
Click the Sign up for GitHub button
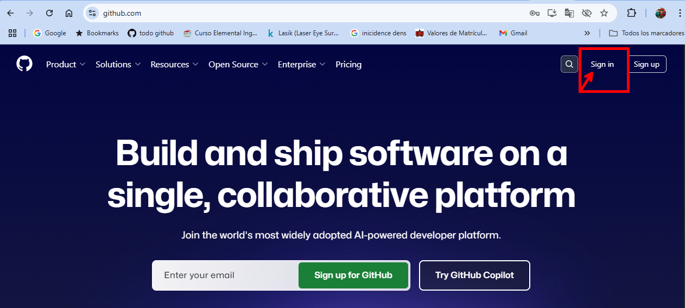click(x=353, y=275)
